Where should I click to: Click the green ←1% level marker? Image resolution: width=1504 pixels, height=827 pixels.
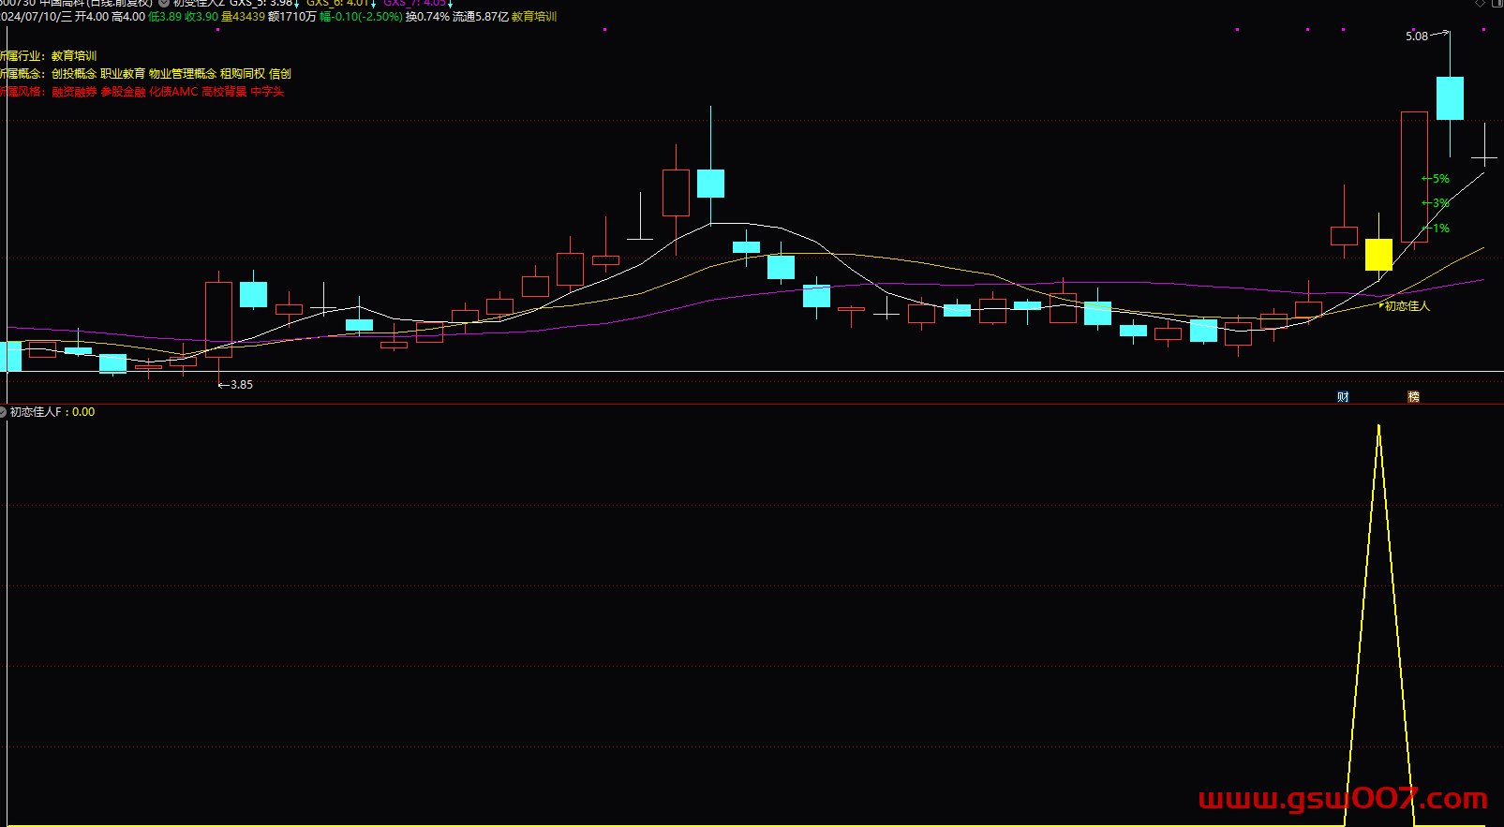click(x=1436, y=229)
